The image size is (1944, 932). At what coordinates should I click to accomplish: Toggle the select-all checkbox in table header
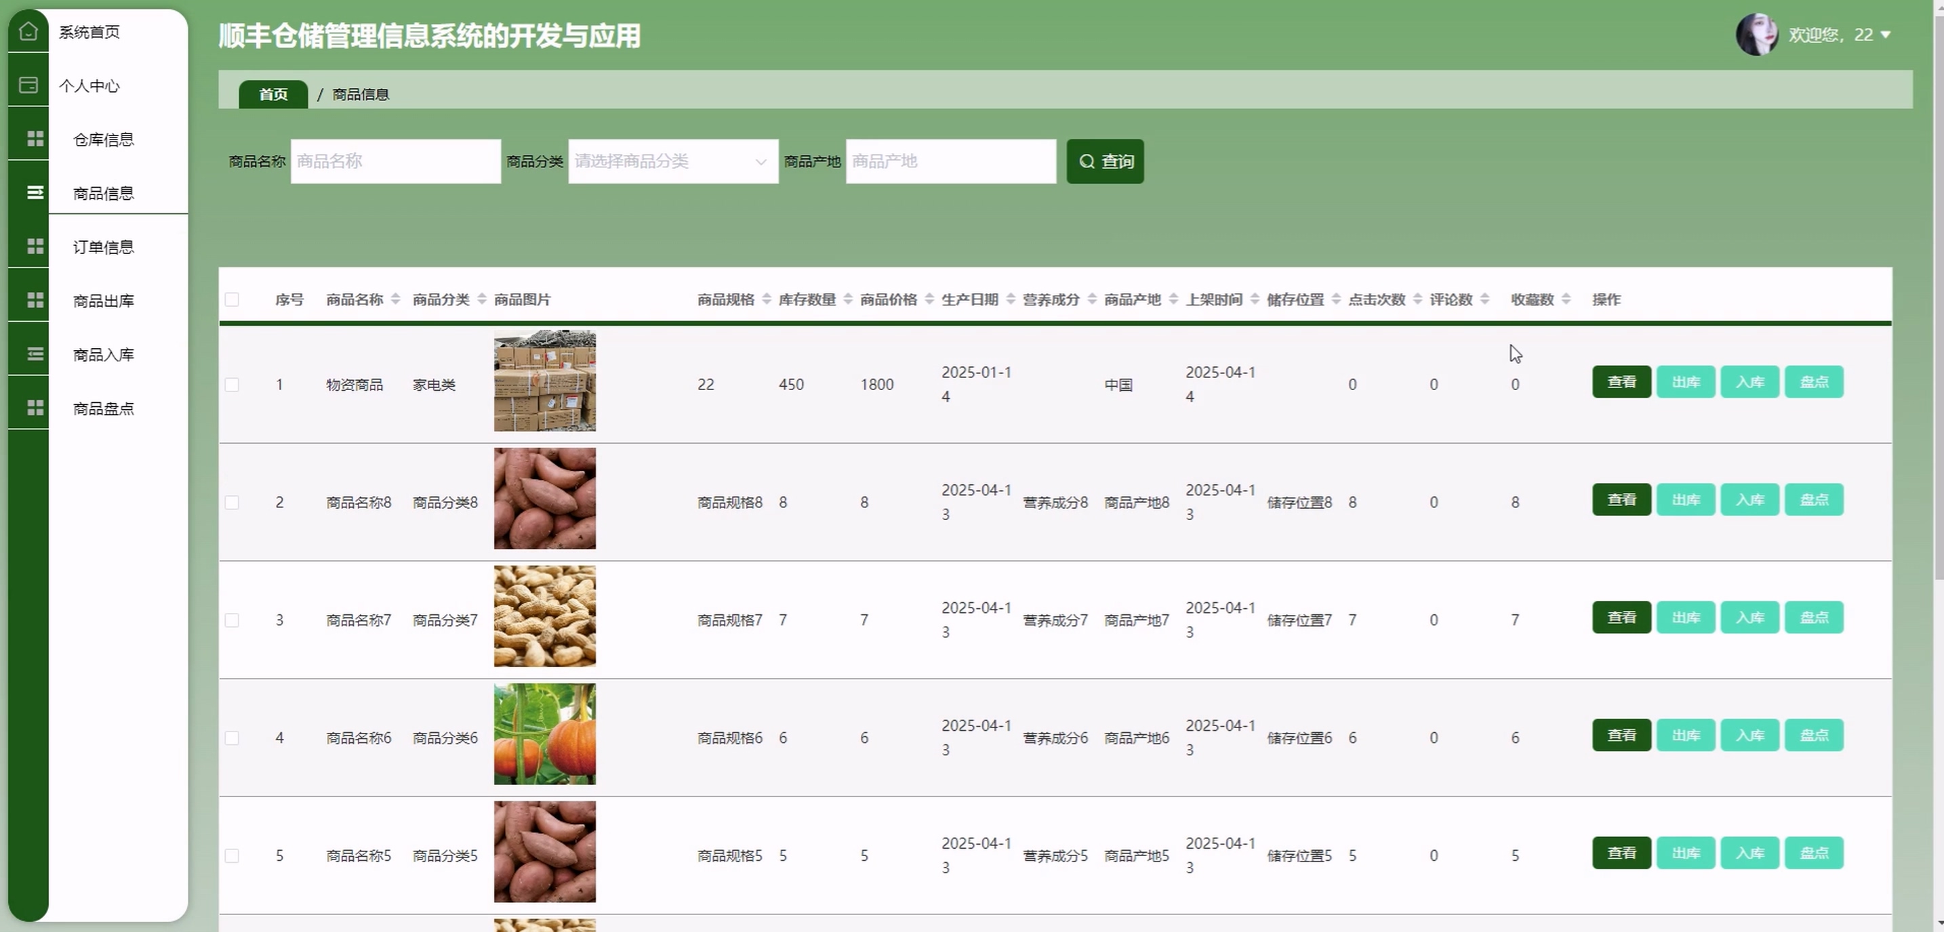point(232,299)
